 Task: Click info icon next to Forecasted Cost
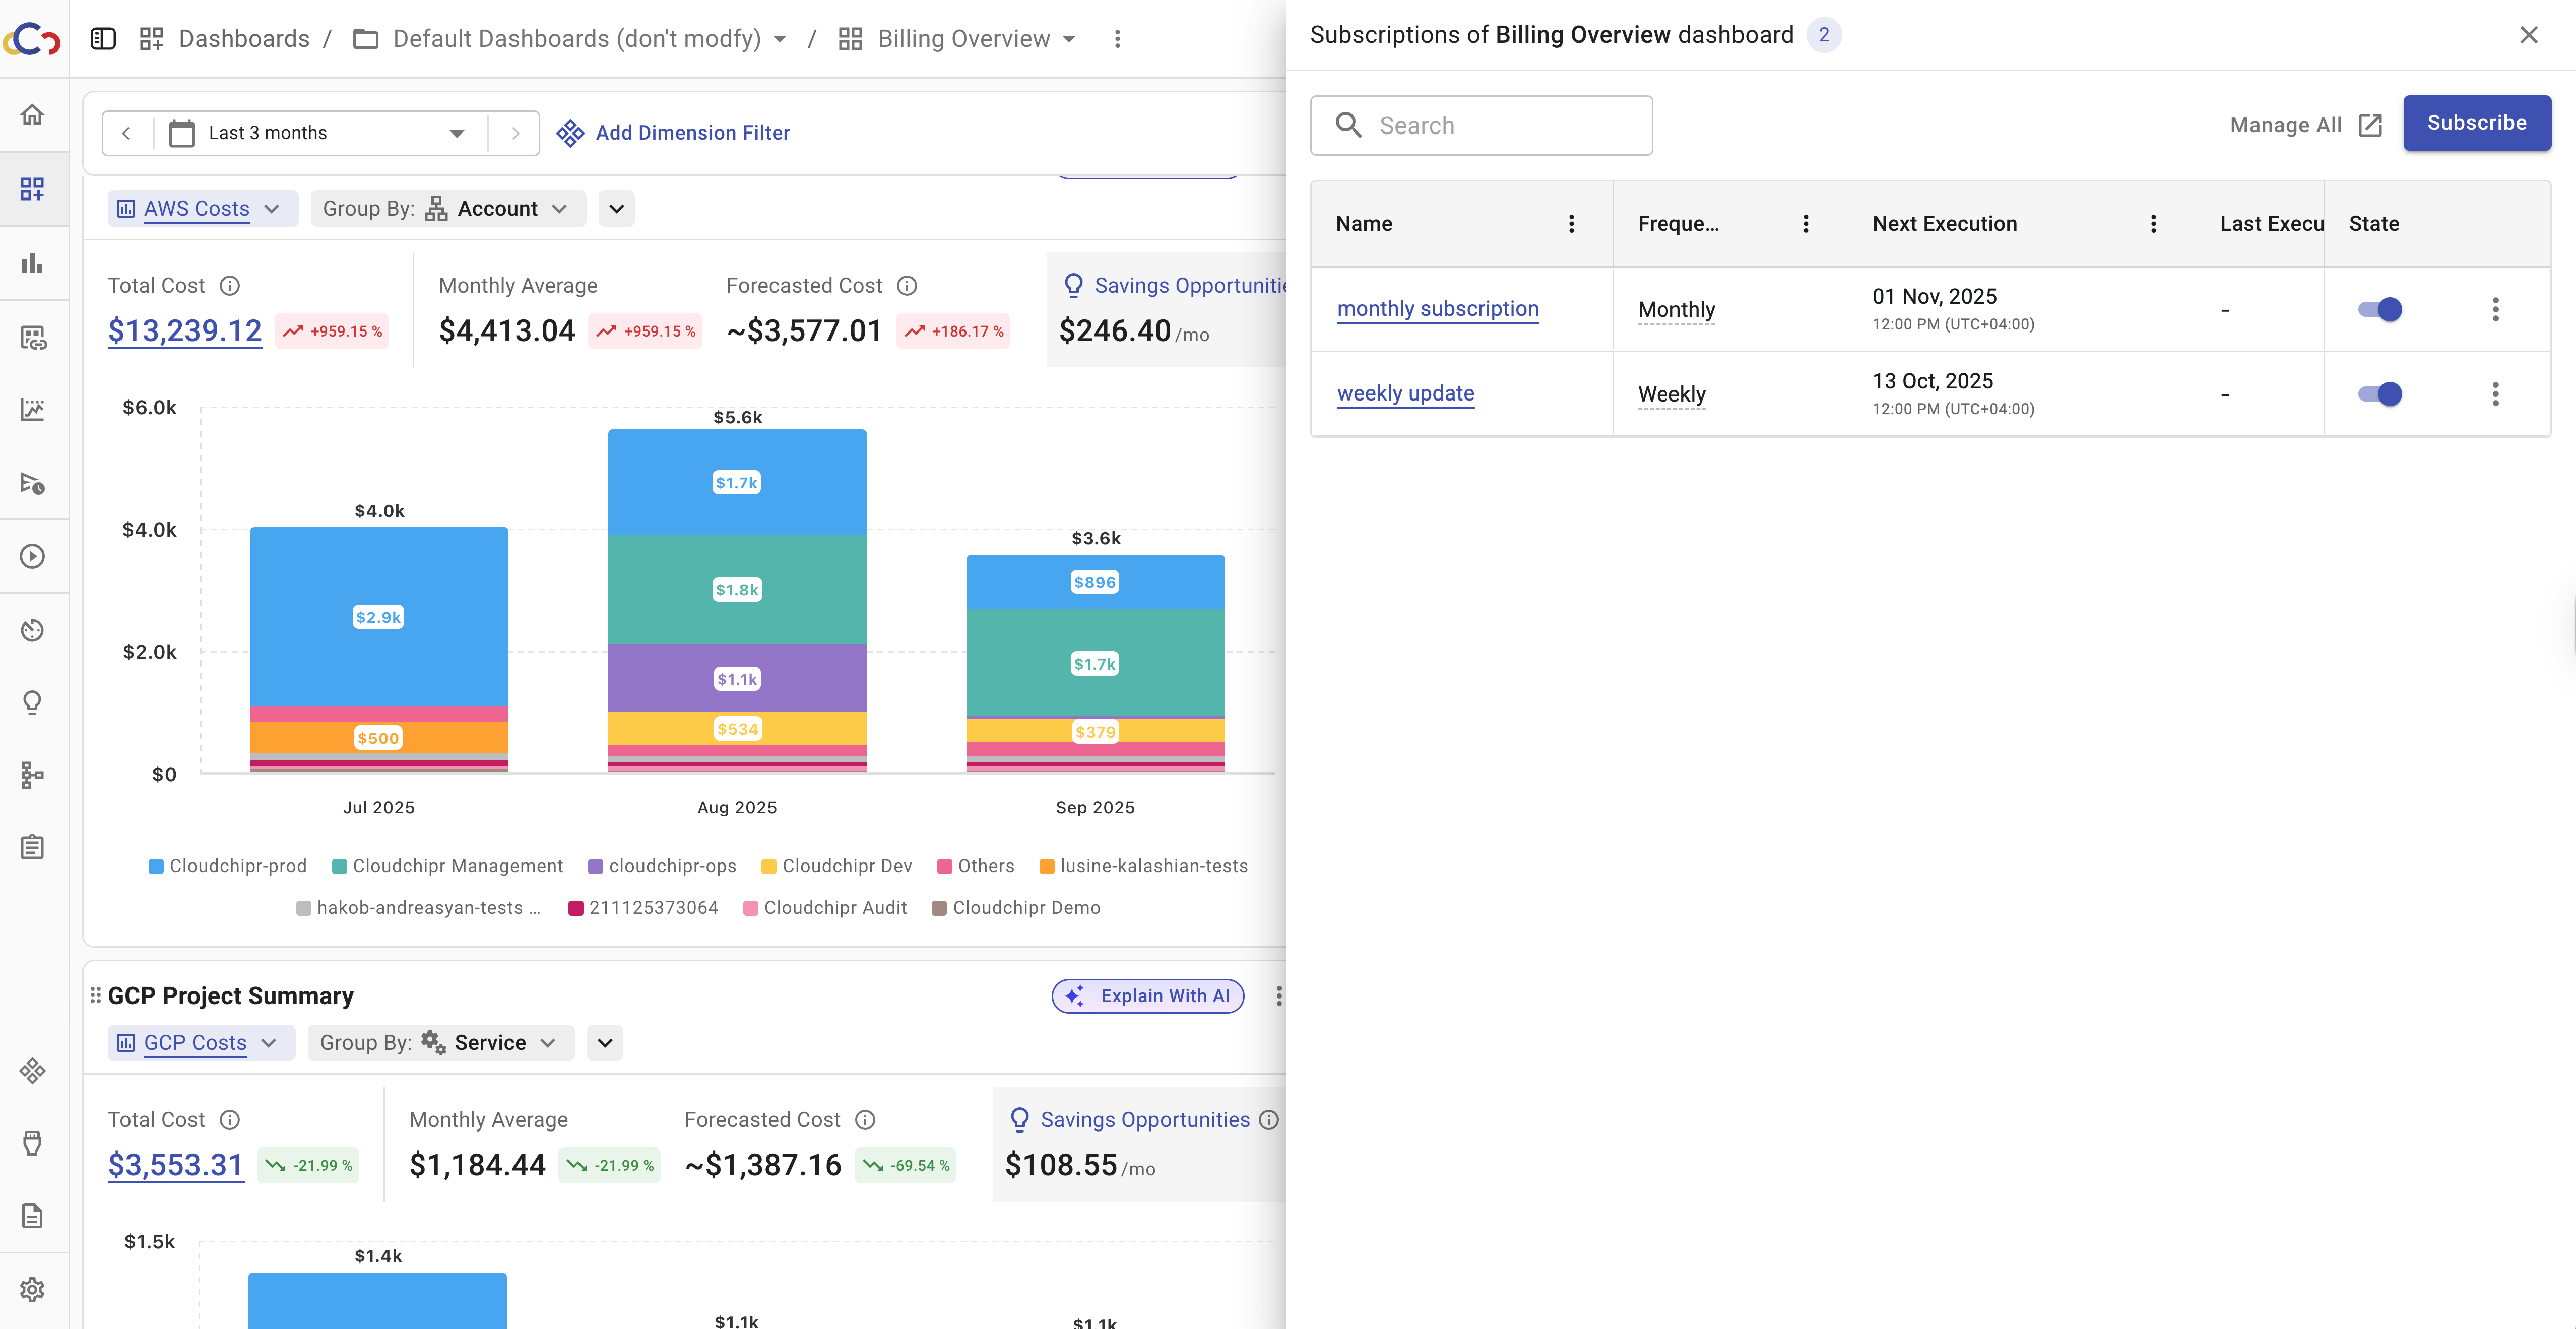click(907, 286)
